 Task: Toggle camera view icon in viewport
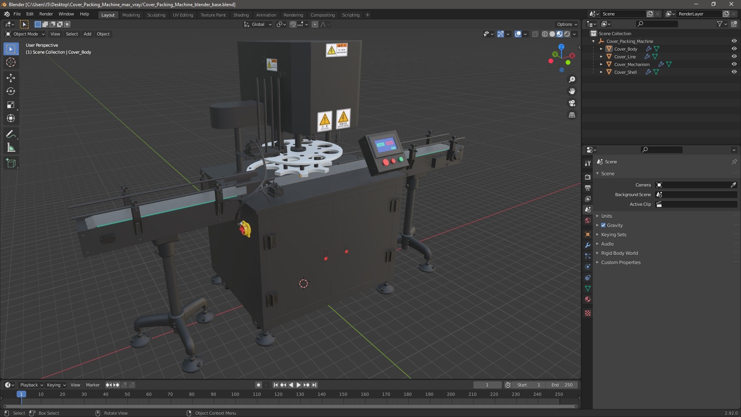(572, 103)
